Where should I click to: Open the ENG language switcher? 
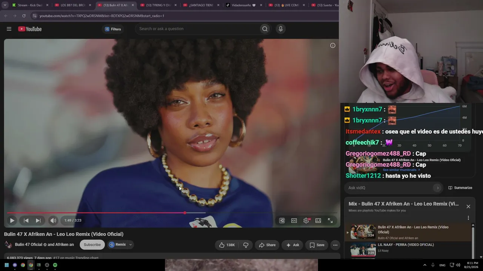point(442,265)
